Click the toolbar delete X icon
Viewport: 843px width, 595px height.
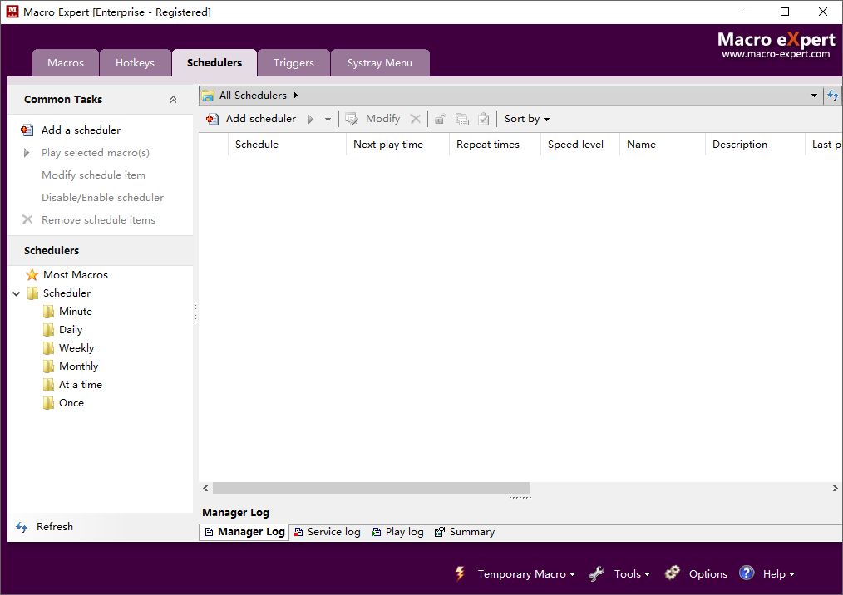point(416,119)
